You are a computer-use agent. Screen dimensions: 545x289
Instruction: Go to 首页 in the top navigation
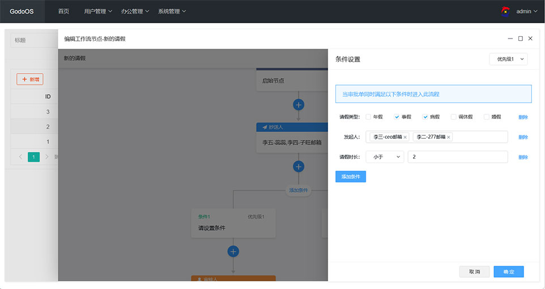click(63, 11)
